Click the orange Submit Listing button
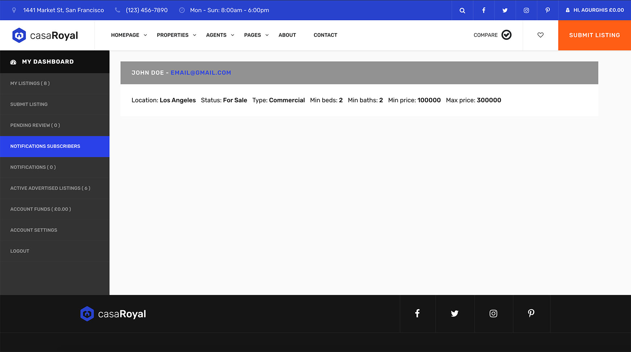 click(594, 35)
